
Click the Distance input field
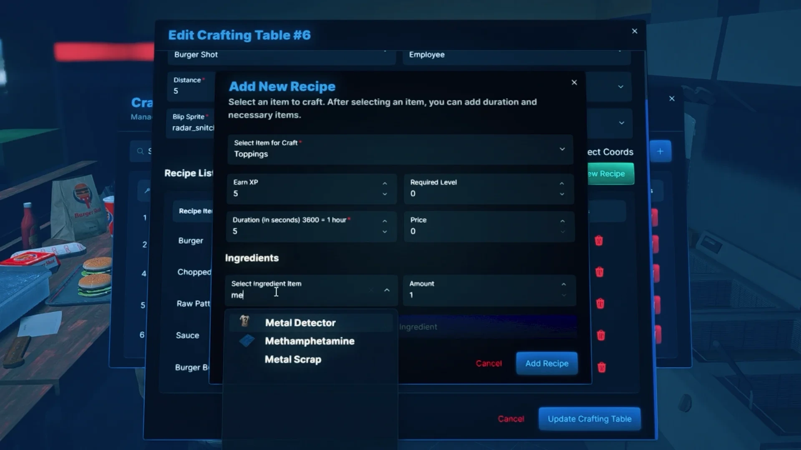(x=191, y=86)
